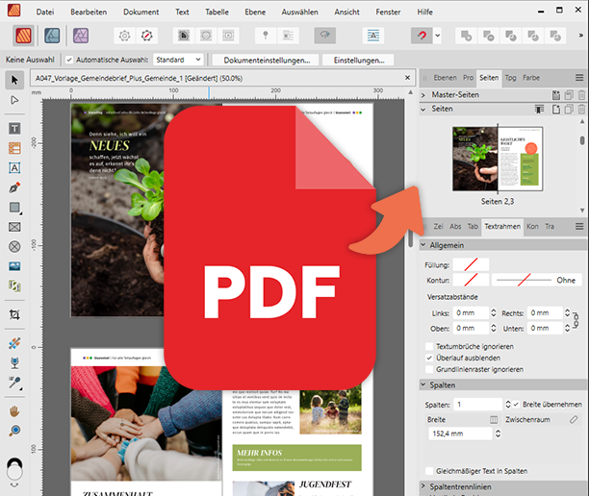
Task: Select the Pen tool
Action: (x=14, y=187)
